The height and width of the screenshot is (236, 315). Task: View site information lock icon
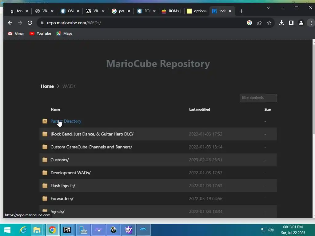(x=42, y=23)
